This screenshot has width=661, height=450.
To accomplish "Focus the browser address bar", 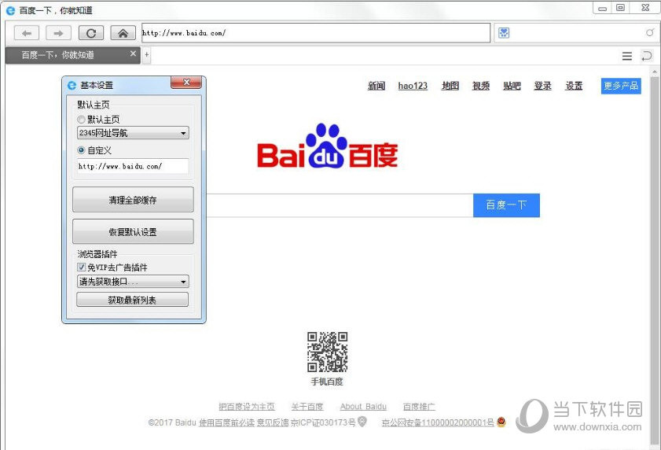I will coord(316,32).
